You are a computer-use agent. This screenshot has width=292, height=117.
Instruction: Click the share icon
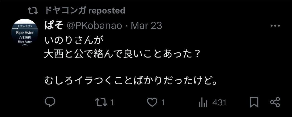coord(275,102)
